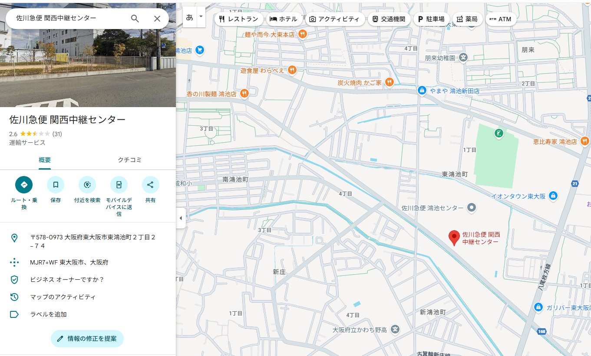Image resolution: width=591 pixels, height=356 pixels.
Task: Expand the input method dropdown arrow
Action: point(201,17)
